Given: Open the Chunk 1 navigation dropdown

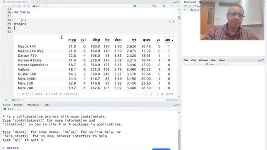Looking at the screenshot, I should coord(18,100).
